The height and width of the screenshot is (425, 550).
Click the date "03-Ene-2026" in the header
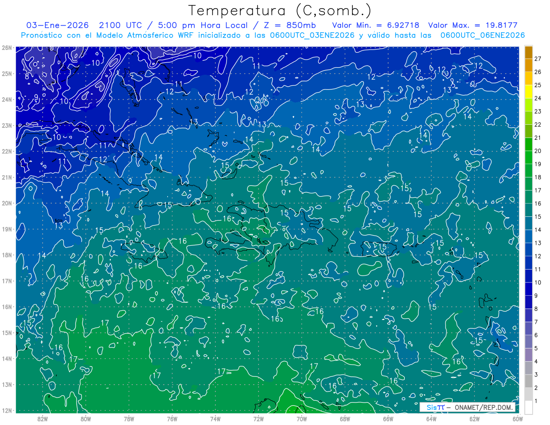click(57, 25)
